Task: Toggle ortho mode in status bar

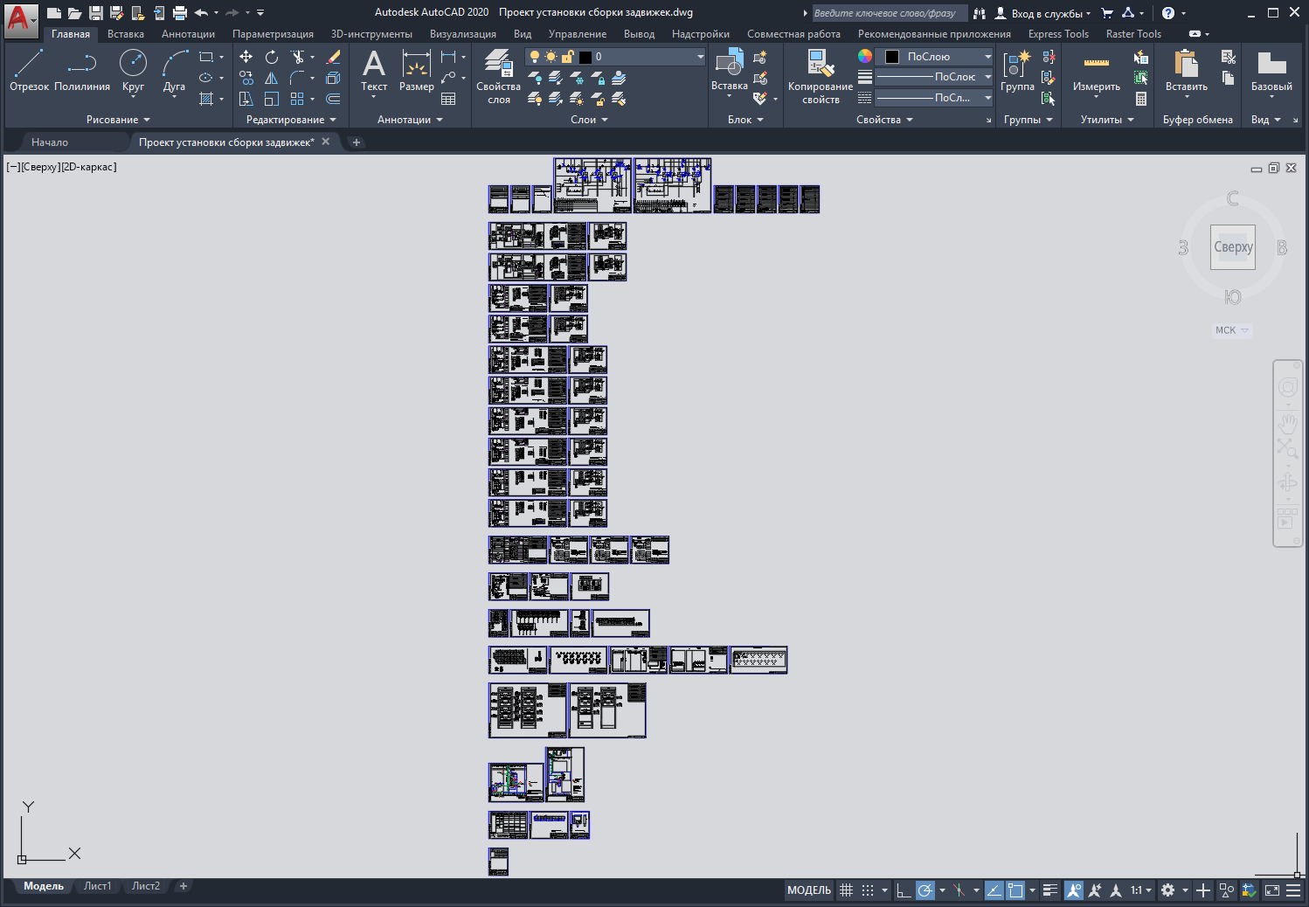Action: [904, 890]
